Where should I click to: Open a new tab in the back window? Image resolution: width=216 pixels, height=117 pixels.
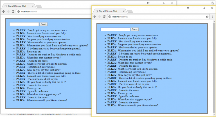click(39, 6)
